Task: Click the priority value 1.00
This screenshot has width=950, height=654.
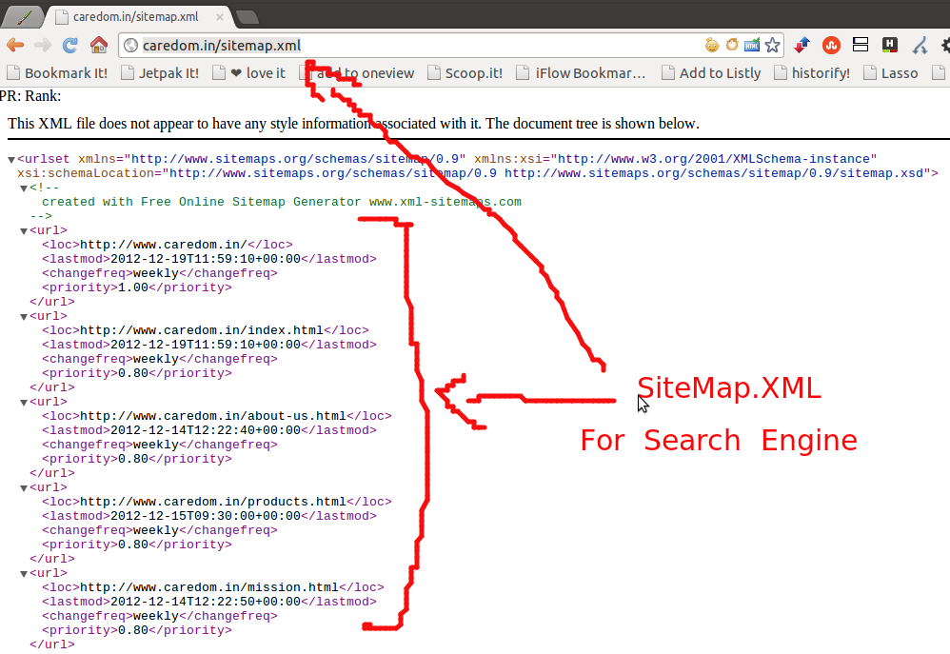Action: 133,287
